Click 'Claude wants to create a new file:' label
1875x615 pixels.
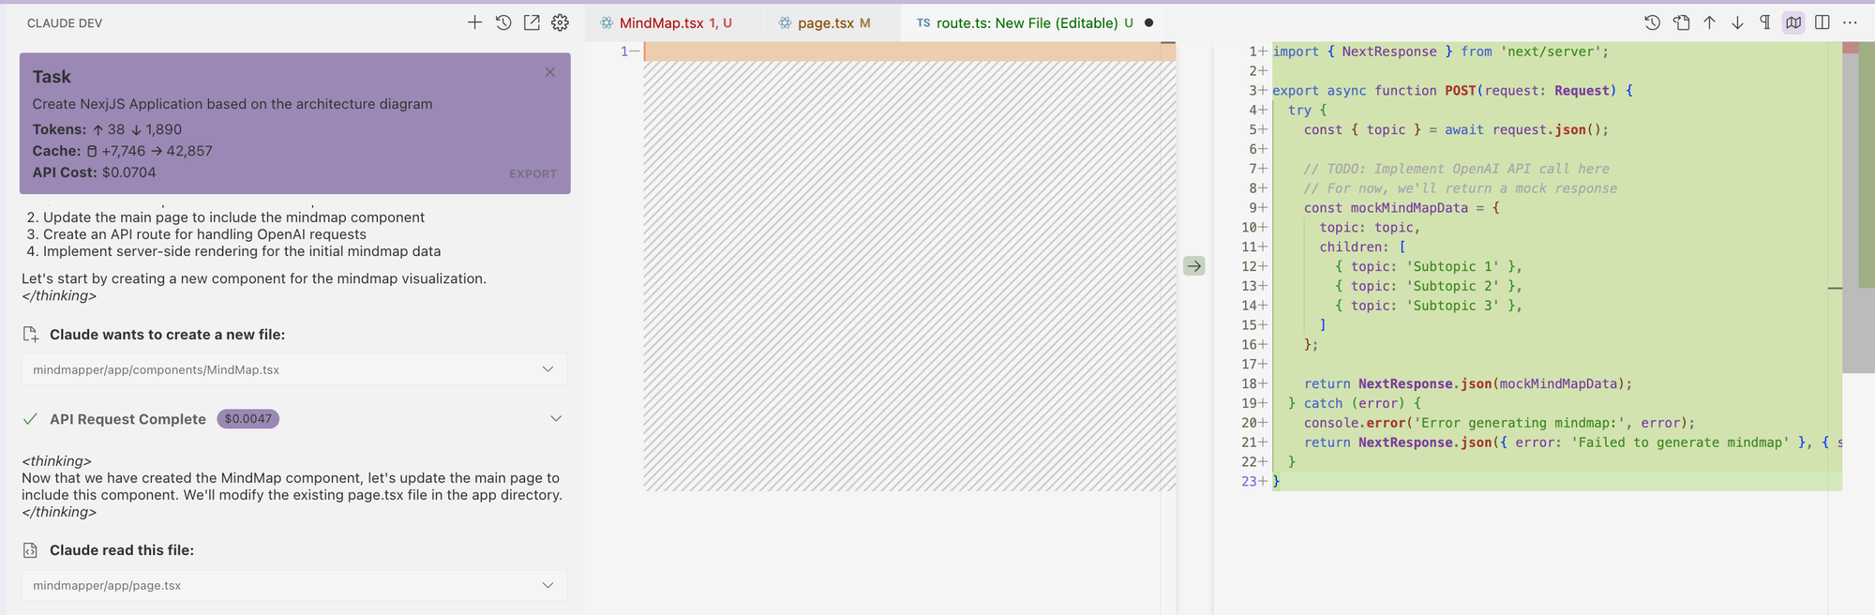point(167,335)
